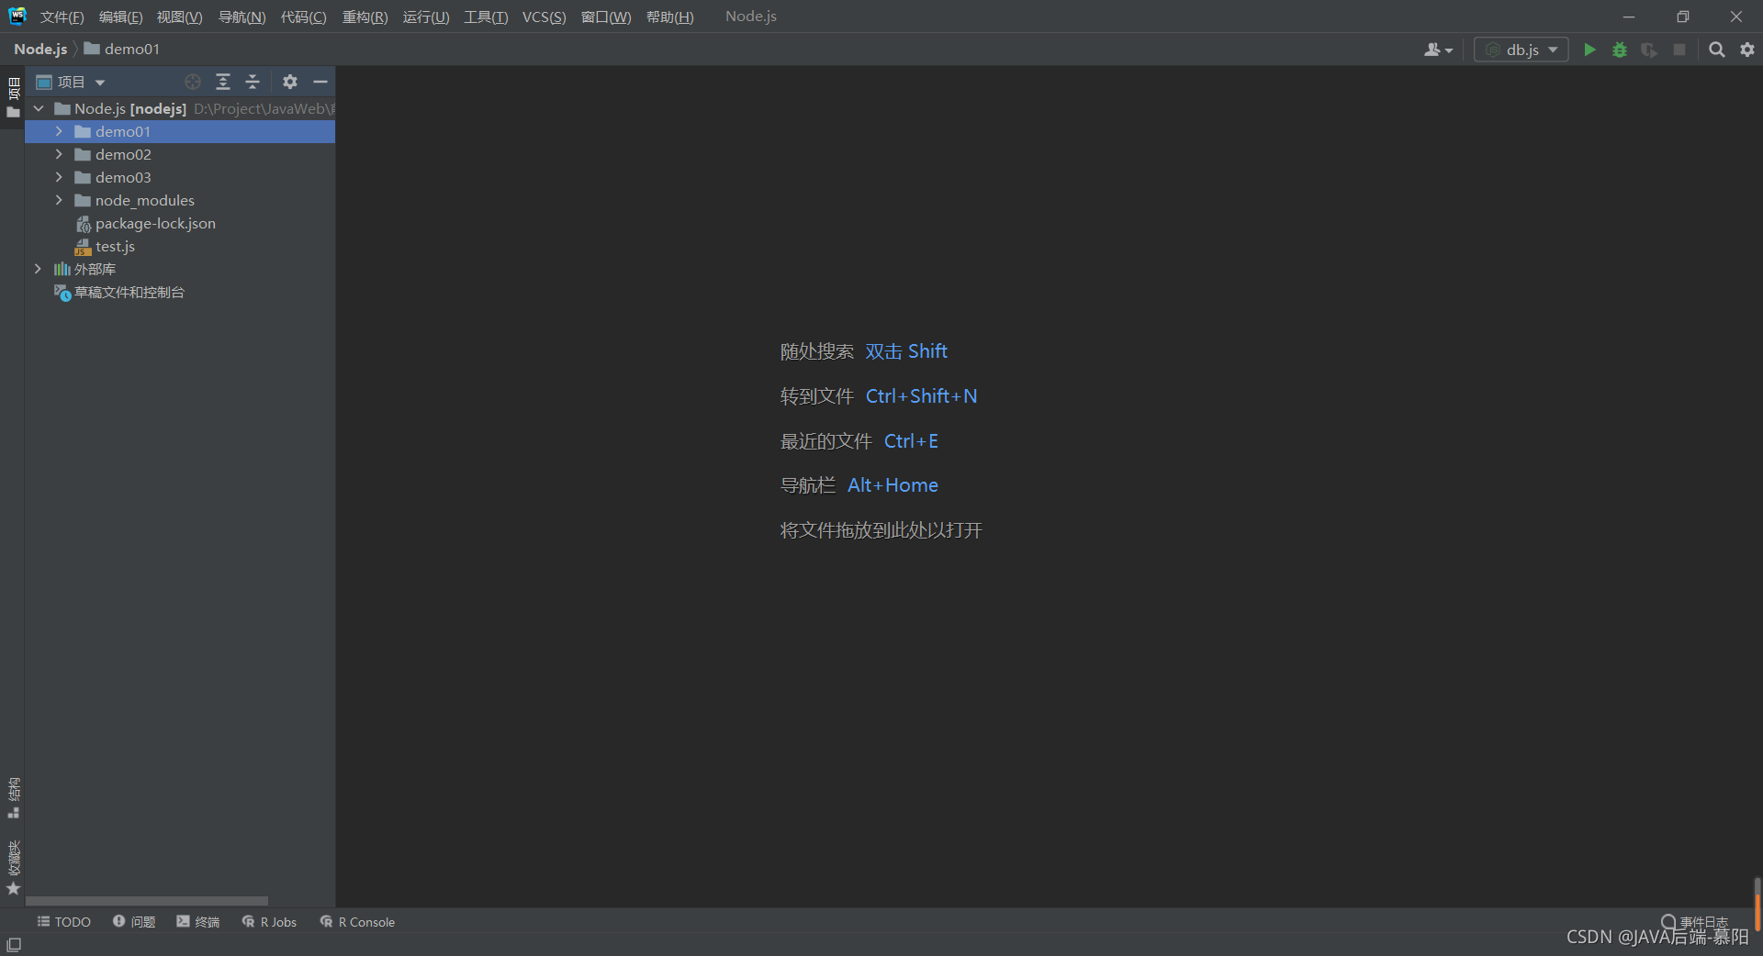Open the 重构(R) menu
The height and width of the screenshot is (956, 1763).
365,17
